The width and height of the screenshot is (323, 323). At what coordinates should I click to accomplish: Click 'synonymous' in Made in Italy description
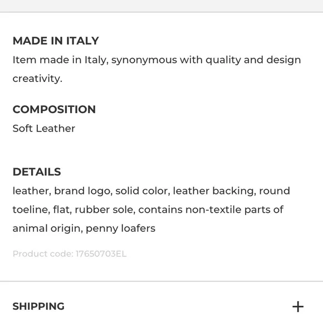click(x=144, y=60)
